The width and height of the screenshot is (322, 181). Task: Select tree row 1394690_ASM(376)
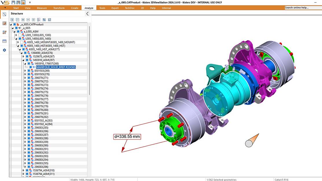[x=42, y=53]
